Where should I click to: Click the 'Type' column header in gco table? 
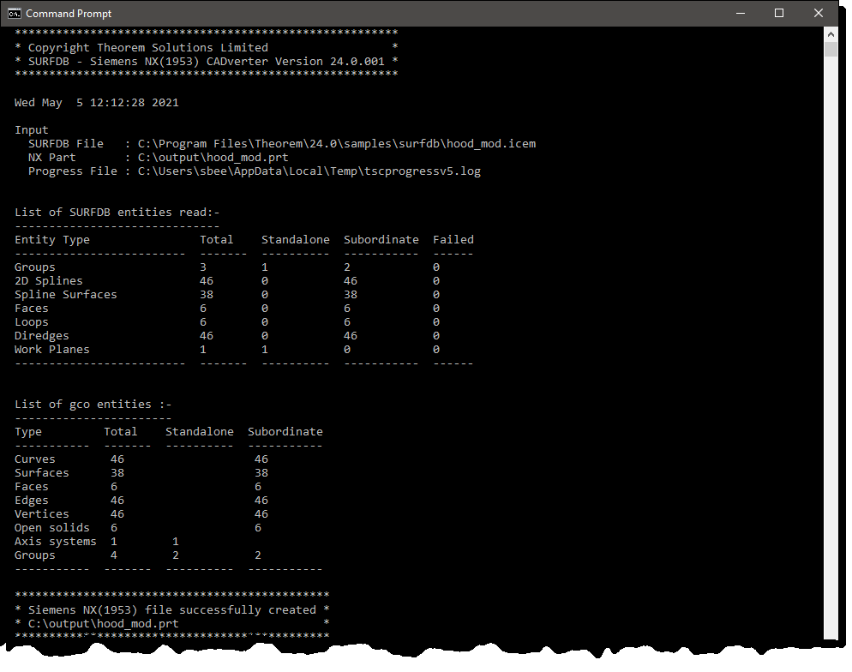click(x=28, y=432)
